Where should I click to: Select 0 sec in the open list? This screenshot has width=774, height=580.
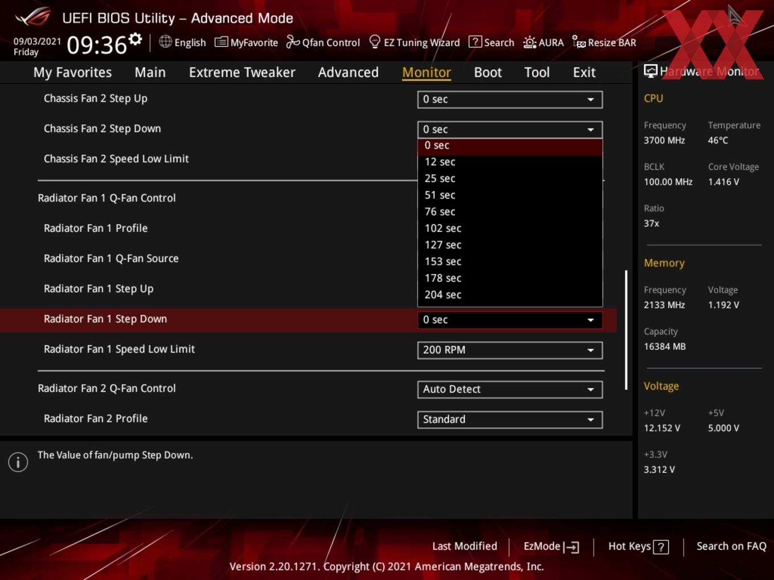pos(509,146)
